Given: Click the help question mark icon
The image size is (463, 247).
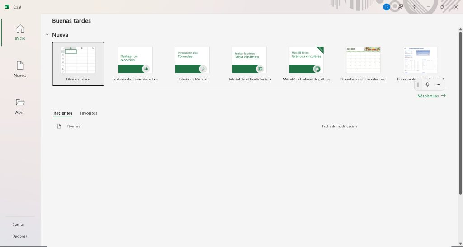Looking at the screenshot, I should point(414,7).
